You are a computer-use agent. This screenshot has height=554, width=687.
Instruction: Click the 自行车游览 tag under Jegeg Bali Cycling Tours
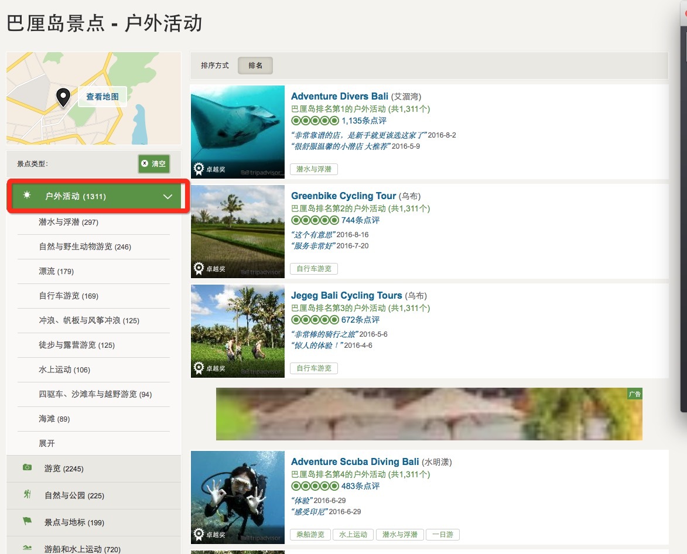pyautogui.click(x=314, y=368)
